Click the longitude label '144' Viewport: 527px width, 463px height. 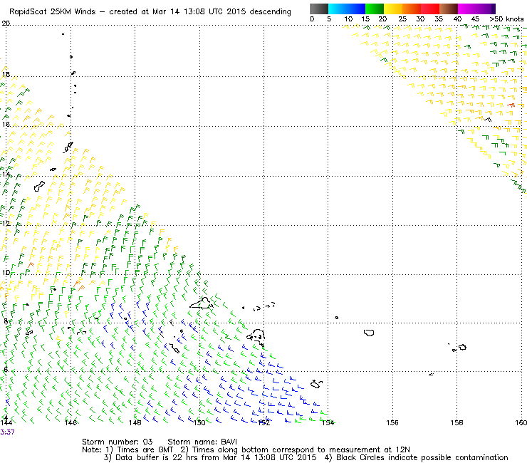(6, 422)
